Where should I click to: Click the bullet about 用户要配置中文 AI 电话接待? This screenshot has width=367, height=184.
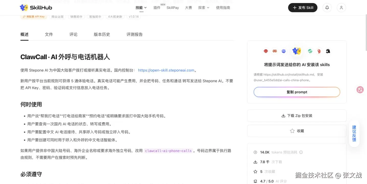click(x=79, y=132)
